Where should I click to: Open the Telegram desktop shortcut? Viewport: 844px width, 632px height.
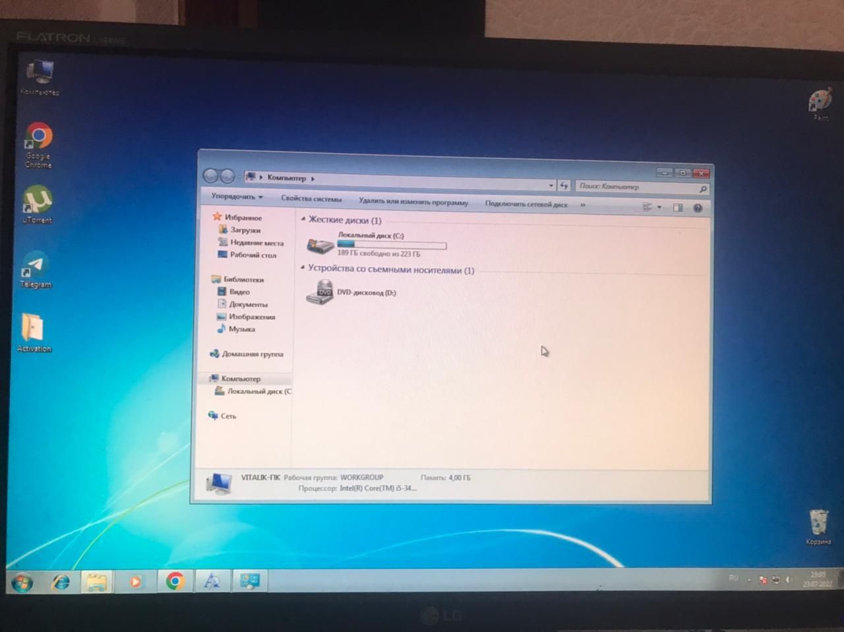36,269
